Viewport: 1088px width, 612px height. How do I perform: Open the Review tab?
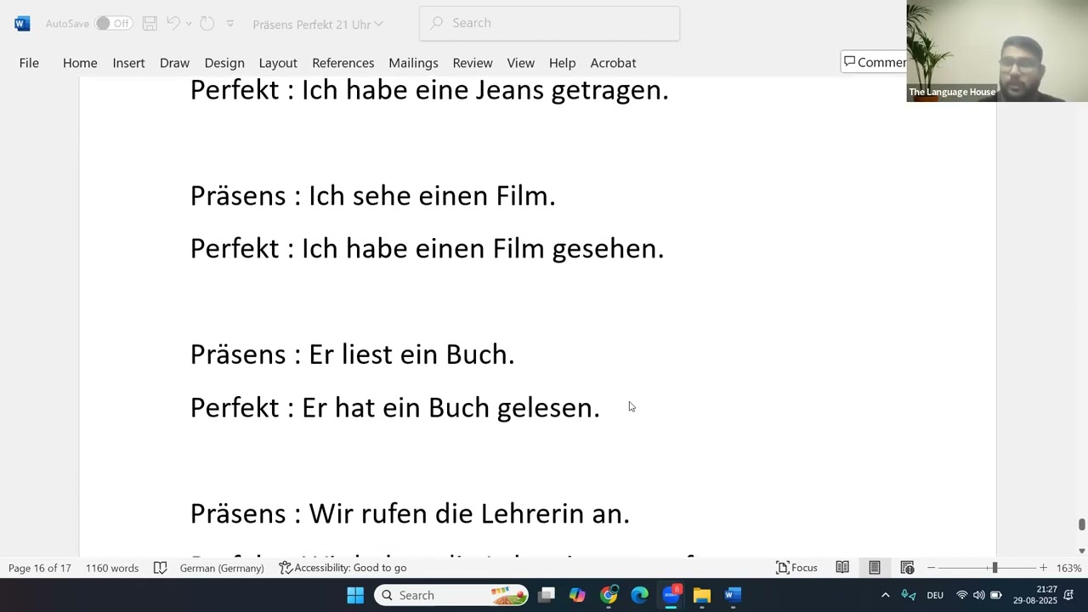tap(473, 63)
